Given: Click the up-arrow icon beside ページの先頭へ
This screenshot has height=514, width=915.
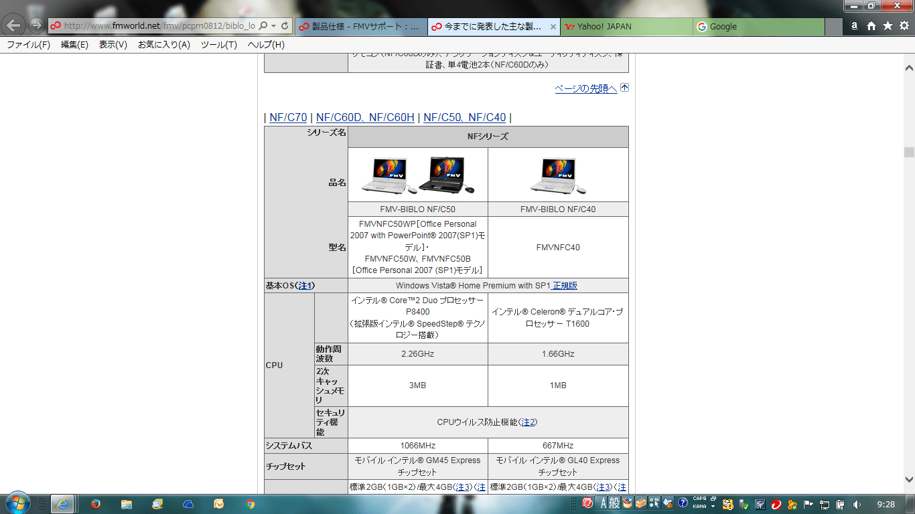Looking at the screenshot, I should tap(624, 88).
